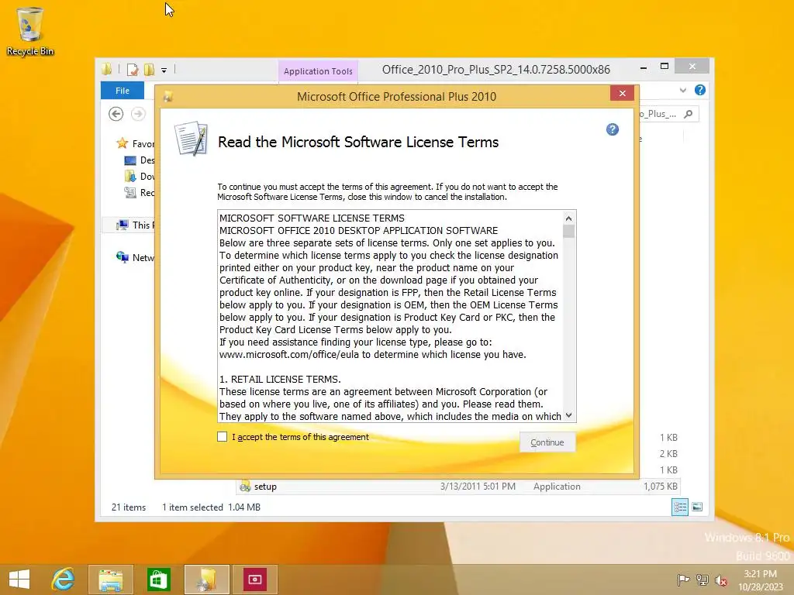Click the 2 KB file size entry
Image resolution: width=794 pixels, height=595 pixels.
point(668,454)
